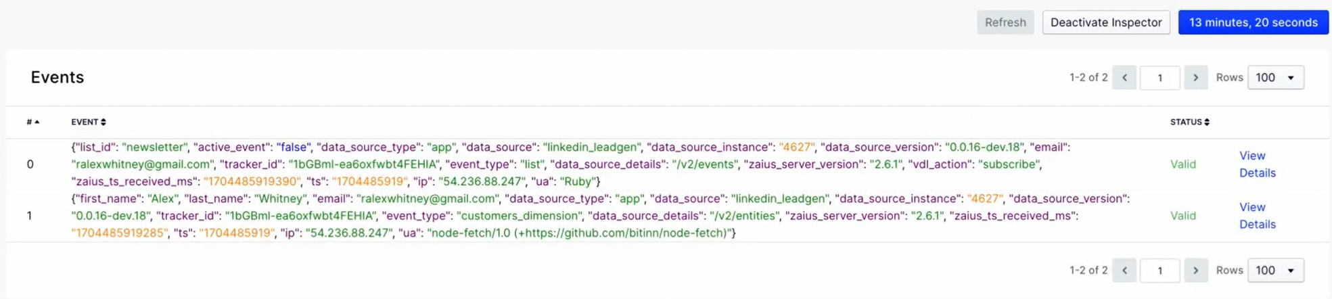Open the top Rows 100 dropdown

tap(1275, 78)
